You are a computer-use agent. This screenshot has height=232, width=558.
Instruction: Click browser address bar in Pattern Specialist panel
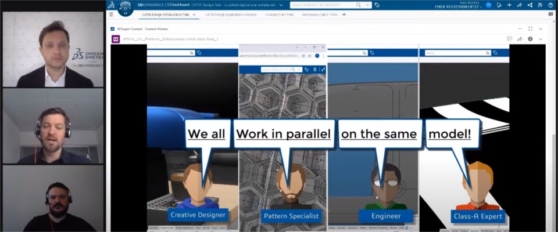(269, 56)
